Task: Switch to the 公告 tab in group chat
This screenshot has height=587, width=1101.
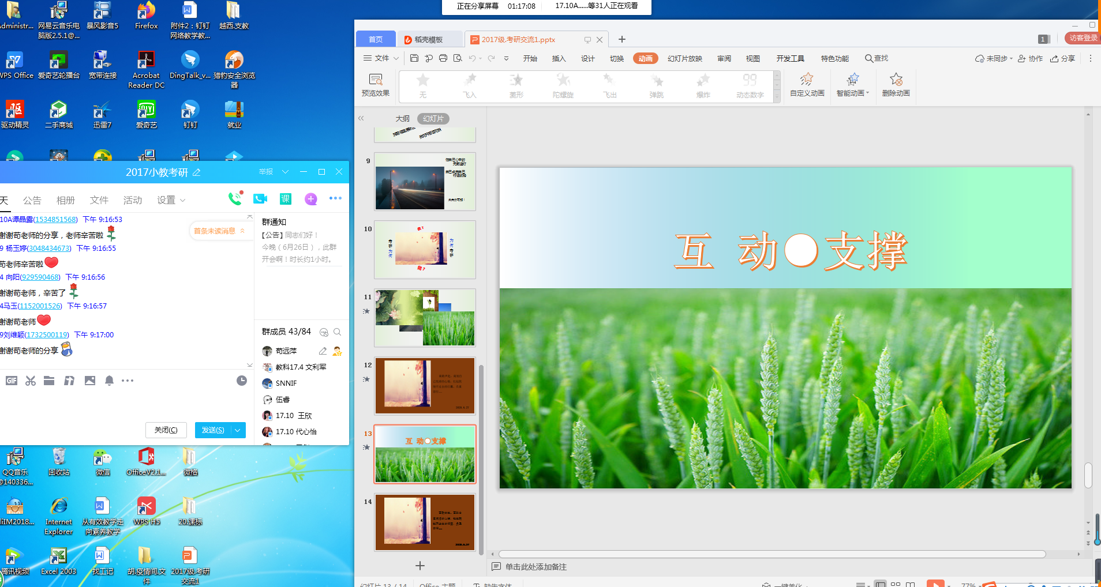Action: point(32,200)
